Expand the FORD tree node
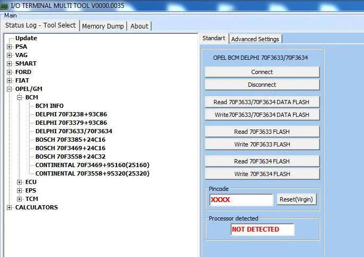The image size is (364, 257). (x=9, y=72)
